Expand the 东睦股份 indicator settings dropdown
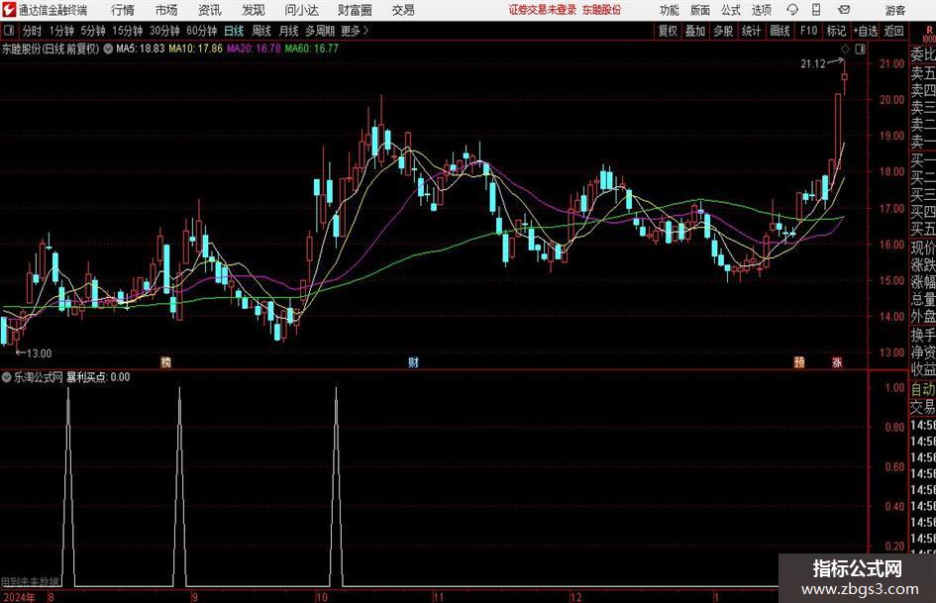 (x=108, y=49)
